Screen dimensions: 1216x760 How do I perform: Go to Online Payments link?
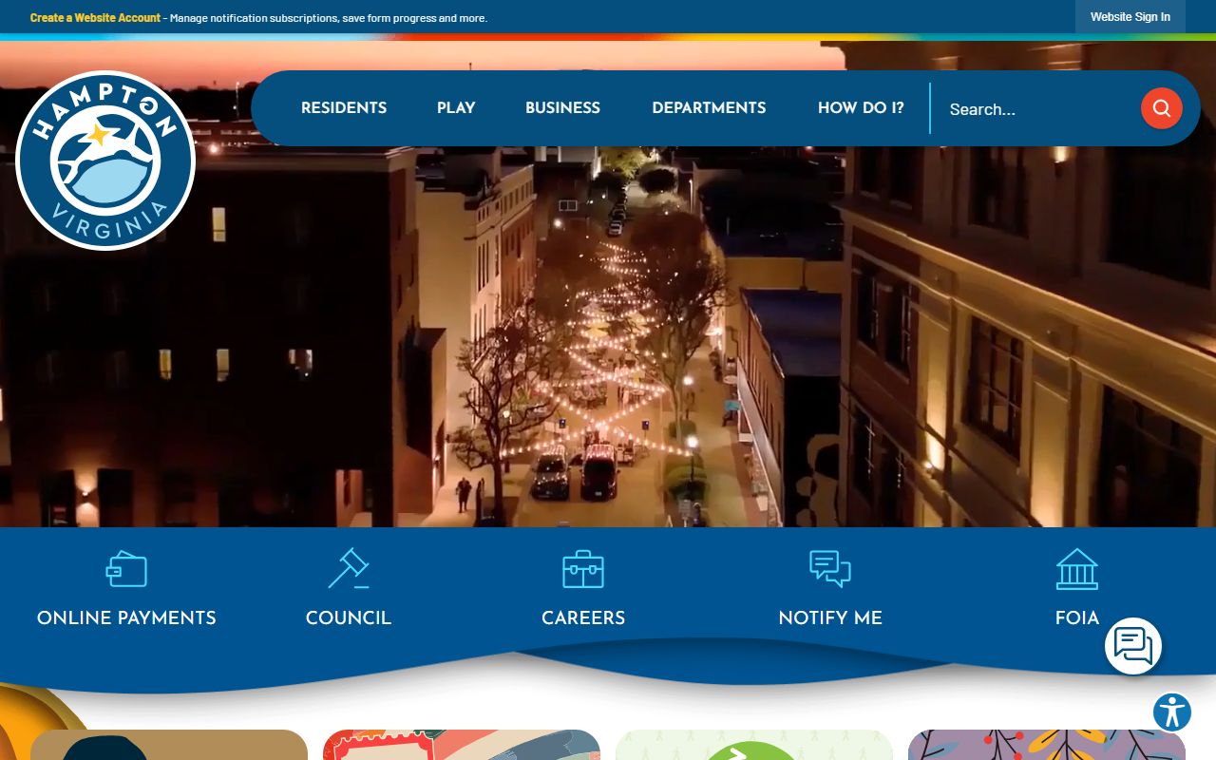tap(126, 617)
